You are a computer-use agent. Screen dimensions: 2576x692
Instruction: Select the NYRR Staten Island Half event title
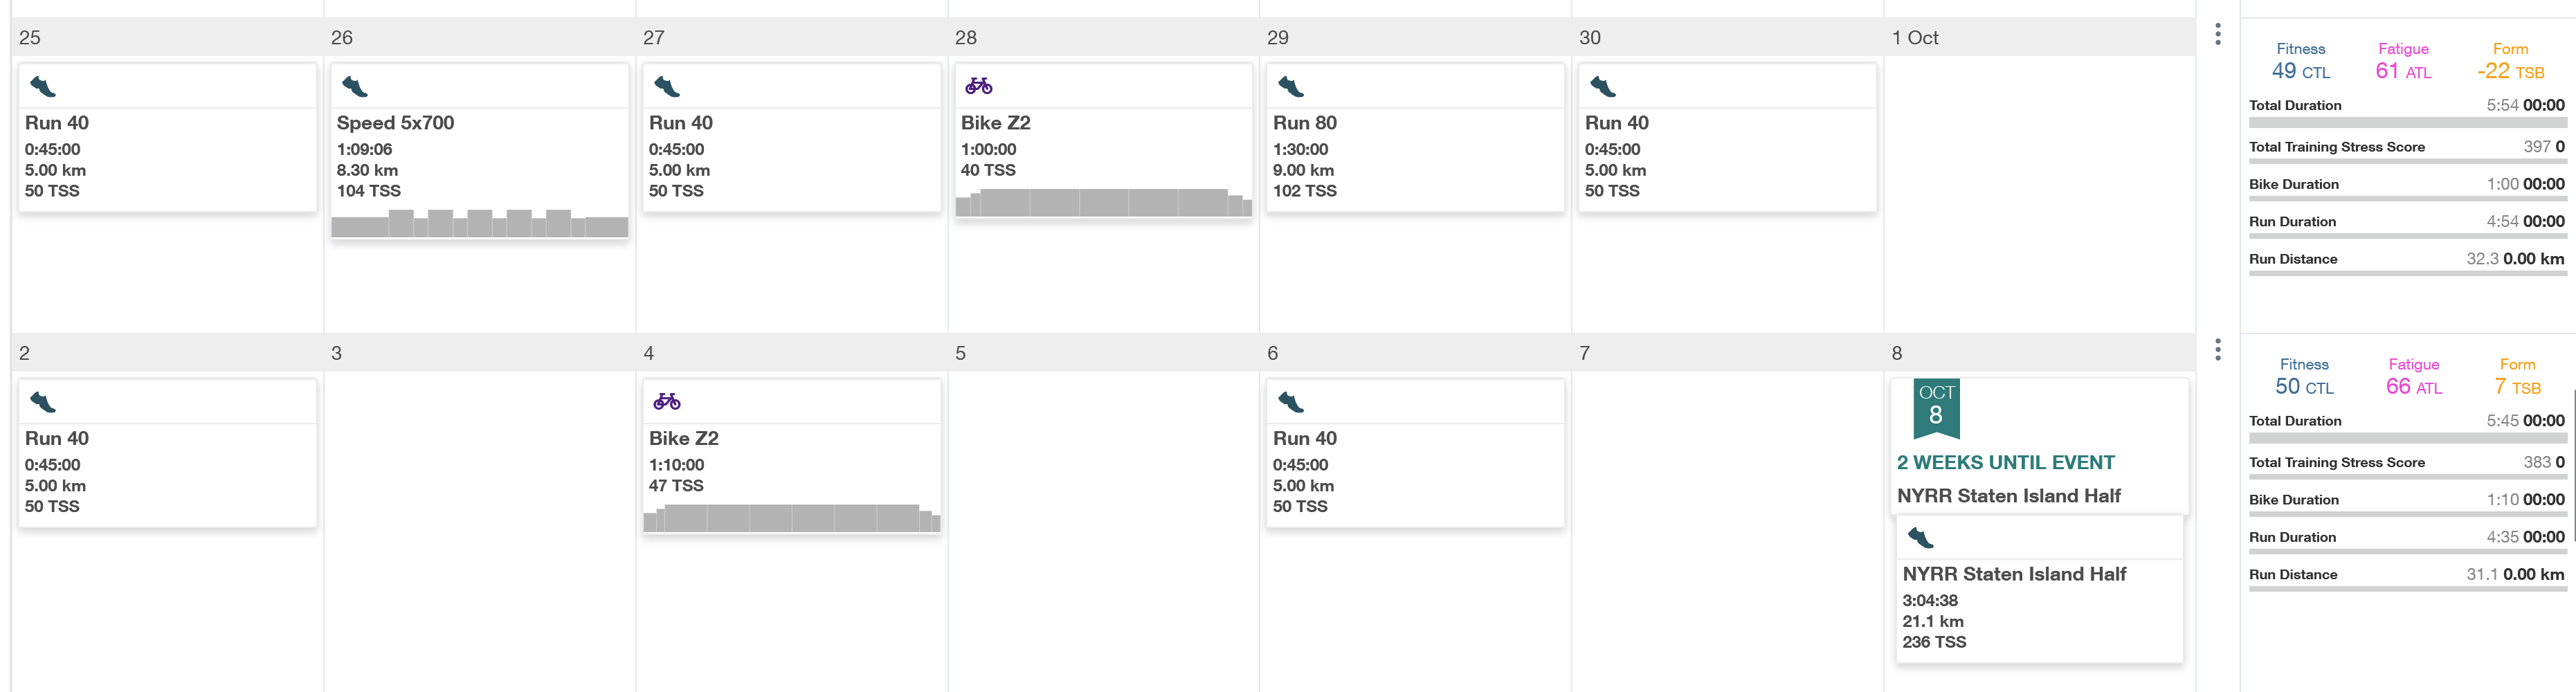pos(2008,496)
